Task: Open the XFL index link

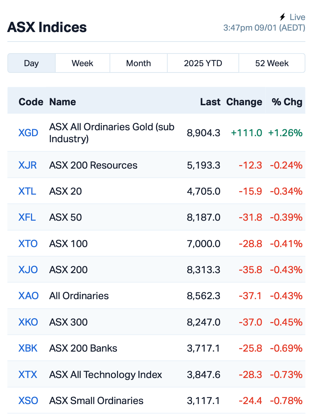Action: pyautogui.click(x=27, y=217)
